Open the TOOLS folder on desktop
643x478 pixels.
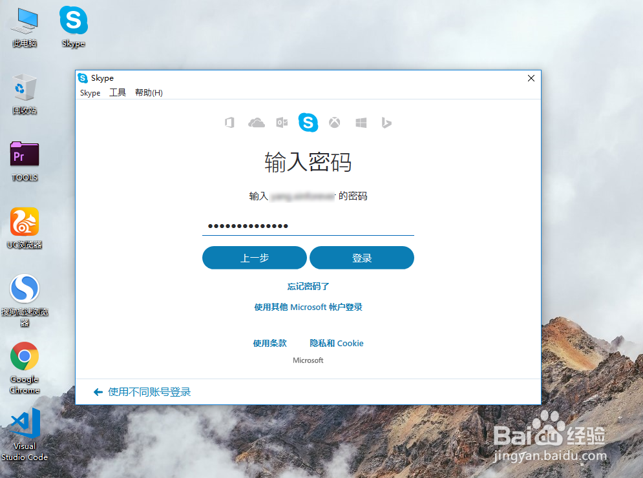(24, 161)
